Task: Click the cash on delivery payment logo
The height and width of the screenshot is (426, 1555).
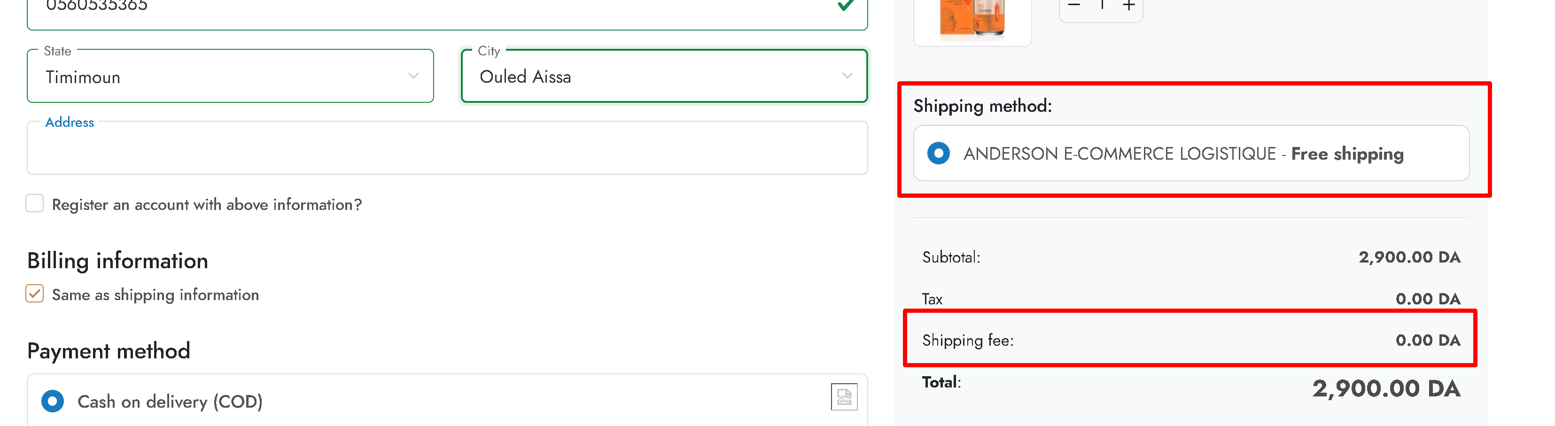Action: click(844, 397)
